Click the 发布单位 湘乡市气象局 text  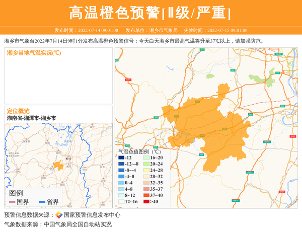(151, 30)
